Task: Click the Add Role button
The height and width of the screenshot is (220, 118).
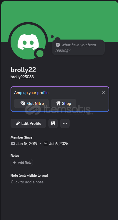Action: tap(22, 163)
